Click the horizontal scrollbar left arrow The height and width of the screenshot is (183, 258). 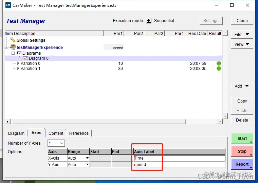coord(7,122)
